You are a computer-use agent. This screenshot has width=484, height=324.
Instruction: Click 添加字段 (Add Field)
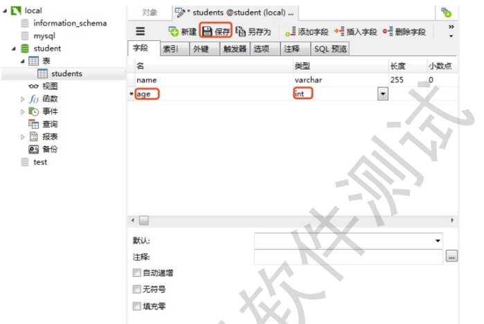[x=307, y=31]
